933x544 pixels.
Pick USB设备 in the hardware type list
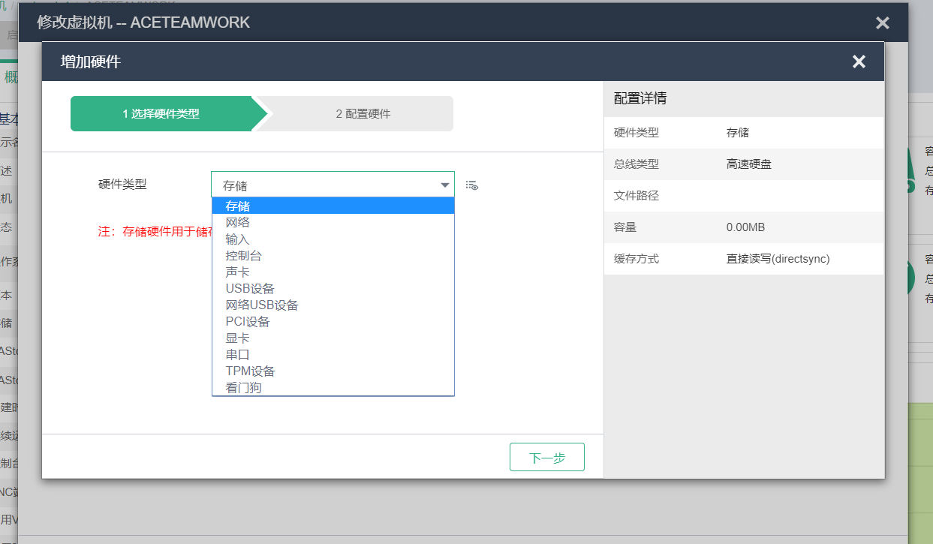tap(333, 288)
